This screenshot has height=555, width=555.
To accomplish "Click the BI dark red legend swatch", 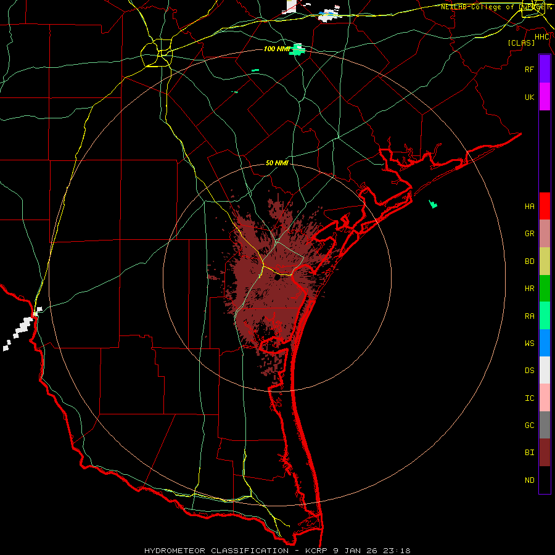I will (x=545, y=453).
